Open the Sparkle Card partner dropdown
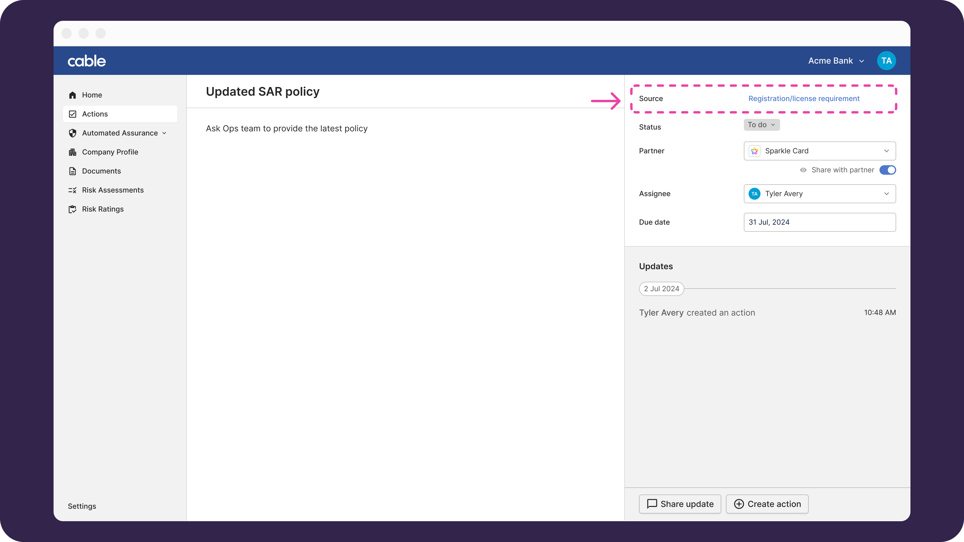The image size is (964, 542). (x=820, y=151)
